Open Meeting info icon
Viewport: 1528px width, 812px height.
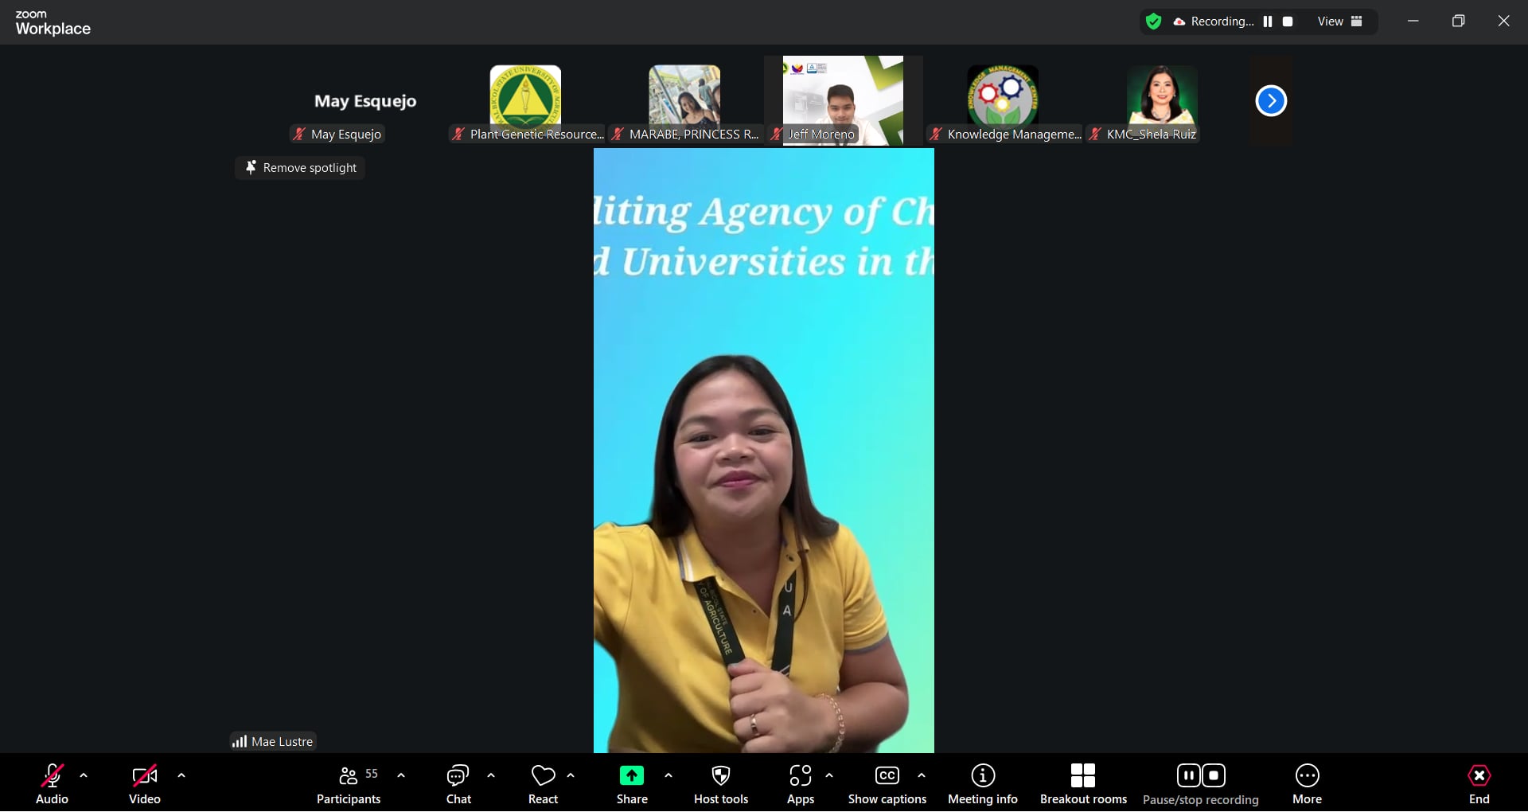coord(982,776)
